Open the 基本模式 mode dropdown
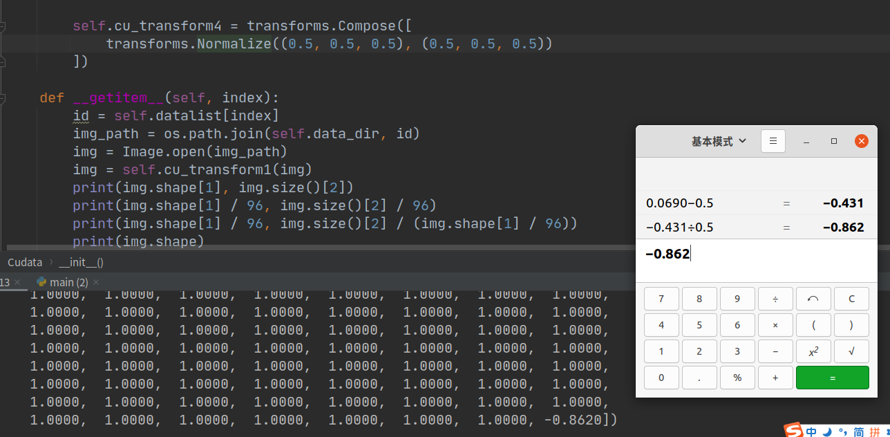Screen dimensions: 890x437 pos(719,140)
